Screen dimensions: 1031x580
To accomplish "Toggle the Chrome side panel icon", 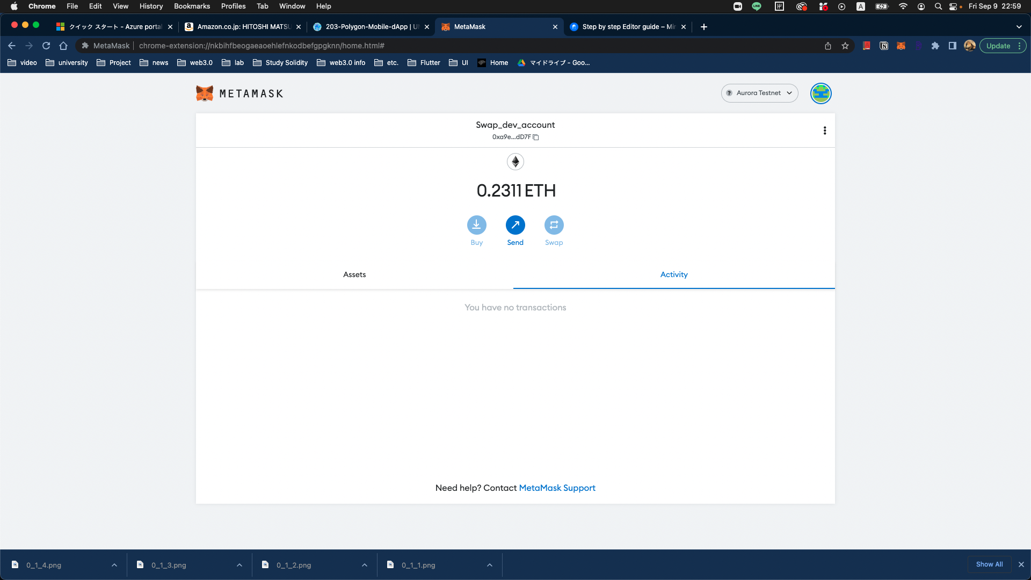I will (x=953, y=46).
